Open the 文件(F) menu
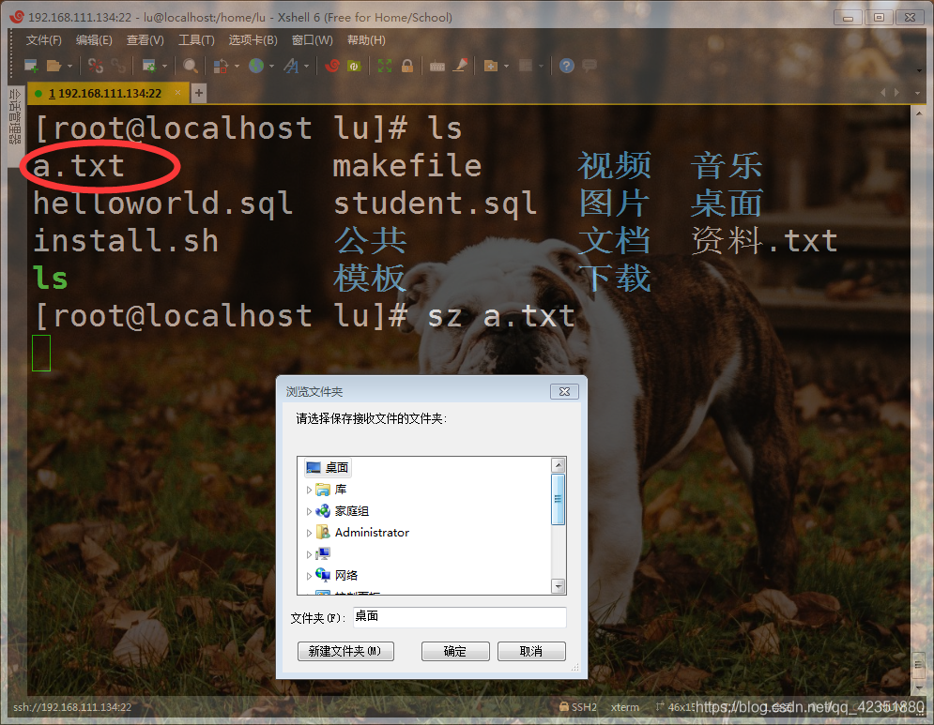Screen dimensions: 934x725 point(43,40)
